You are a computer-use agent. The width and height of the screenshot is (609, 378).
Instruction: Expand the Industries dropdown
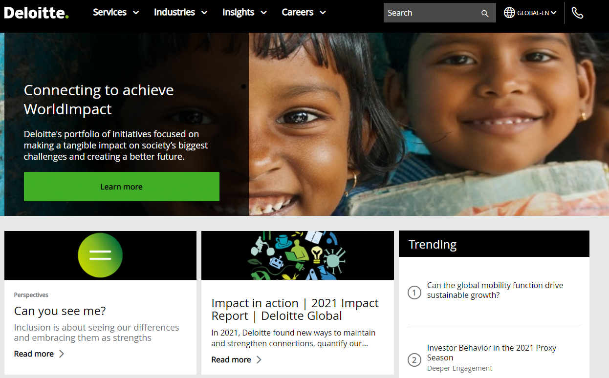pyautogui.click(x=180, y=12)
